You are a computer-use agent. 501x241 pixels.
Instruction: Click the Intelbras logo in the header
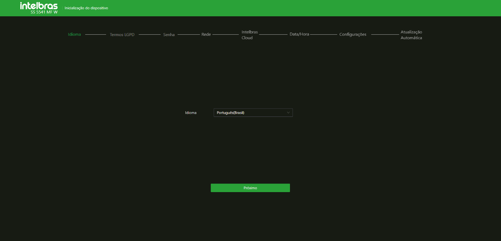[39, 6]
